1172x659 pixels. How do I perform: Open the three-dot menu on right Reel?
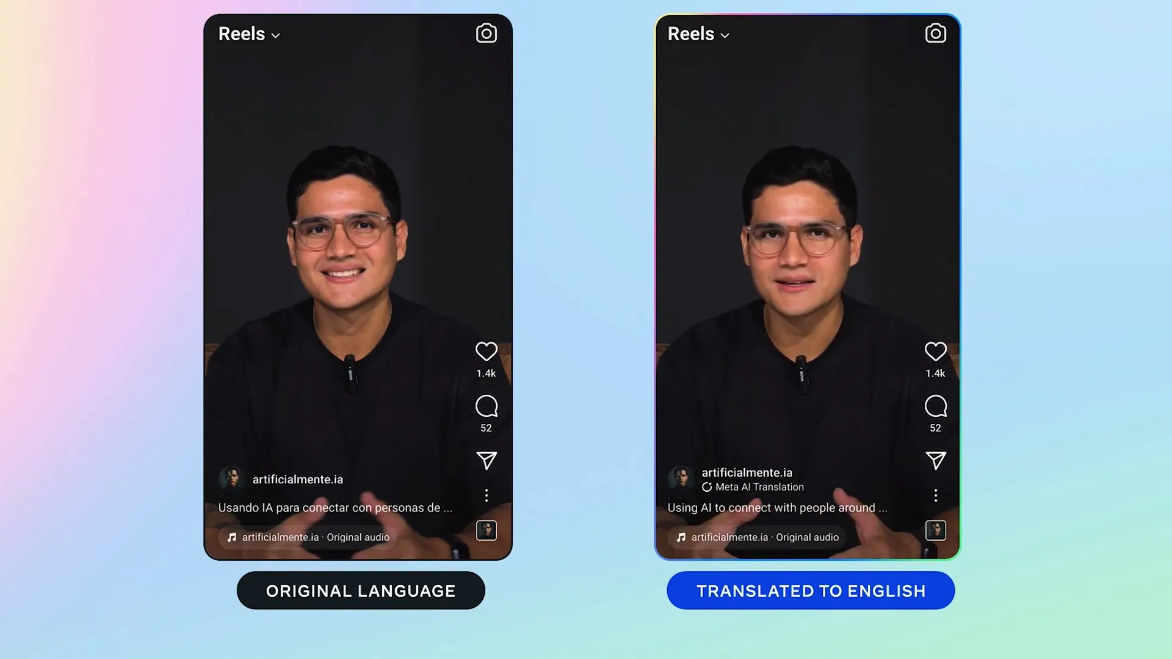coord(935,495)
